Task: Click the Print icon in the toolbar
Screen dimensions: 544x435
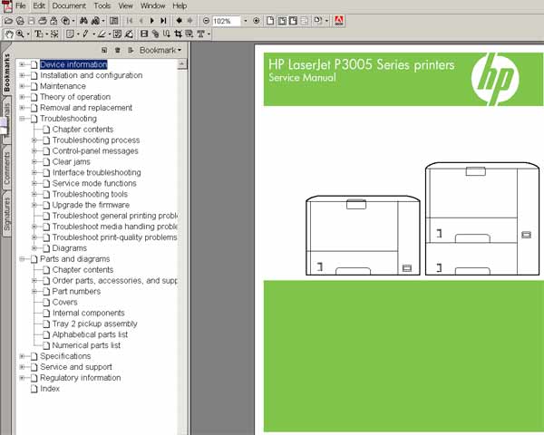Action: [x=43, y=21]
